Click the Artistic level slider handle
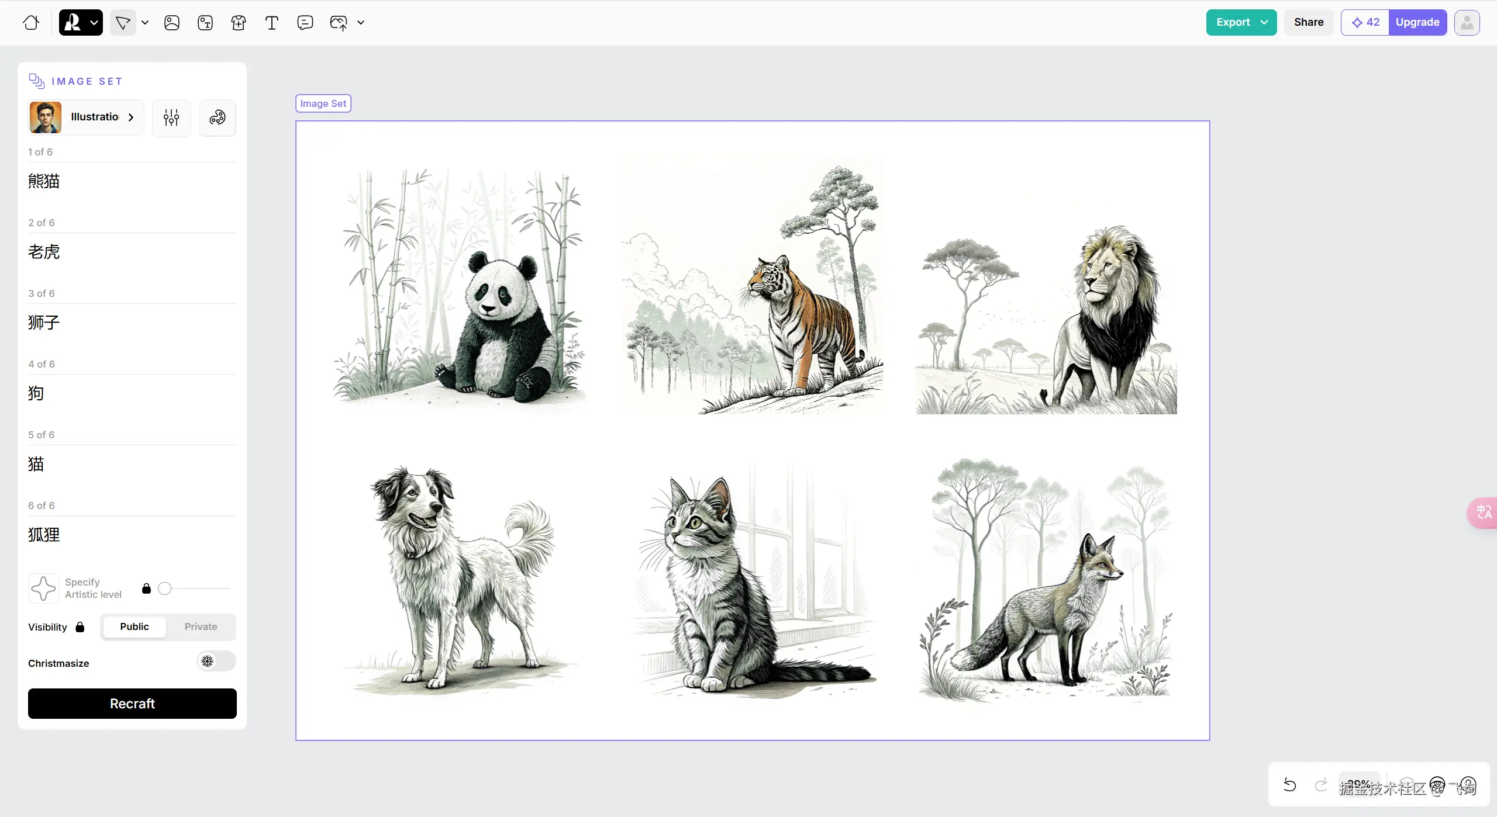 [x=165, y=588]
